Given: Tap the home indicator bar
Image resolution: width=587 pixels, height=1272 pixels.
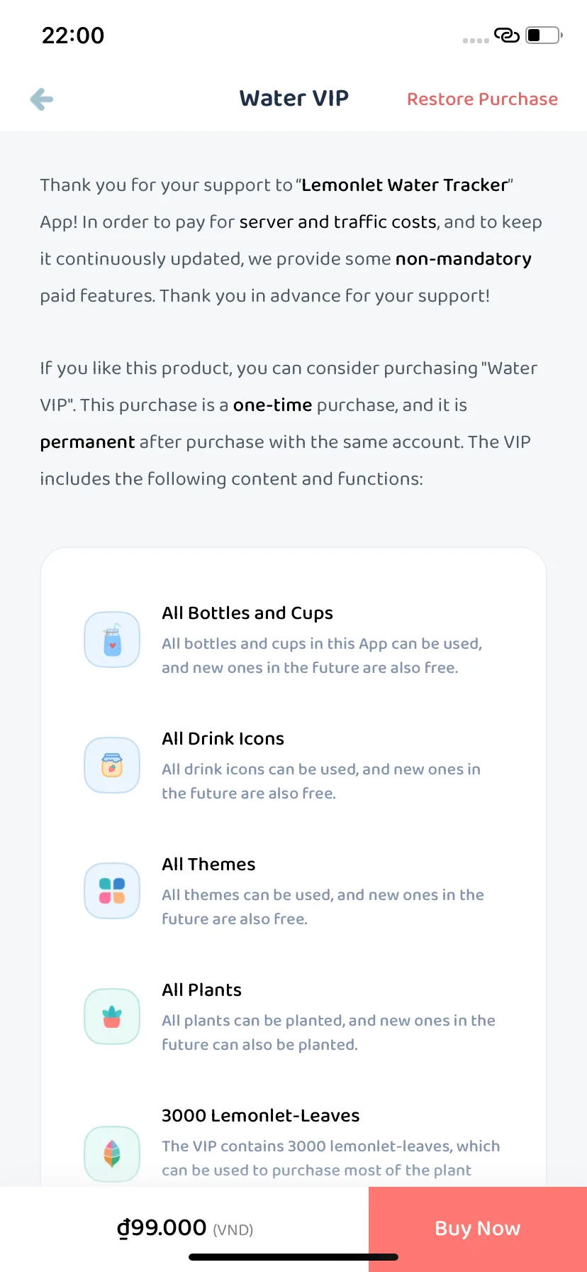Looking at the screenshot, I should tap(293, 1257).
